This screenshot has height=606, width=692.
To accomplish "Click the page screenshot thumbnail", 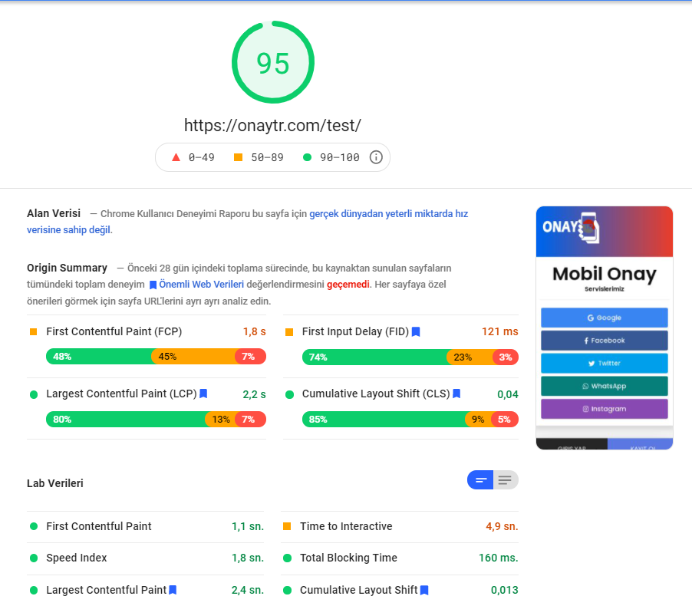I will point(604,328).
